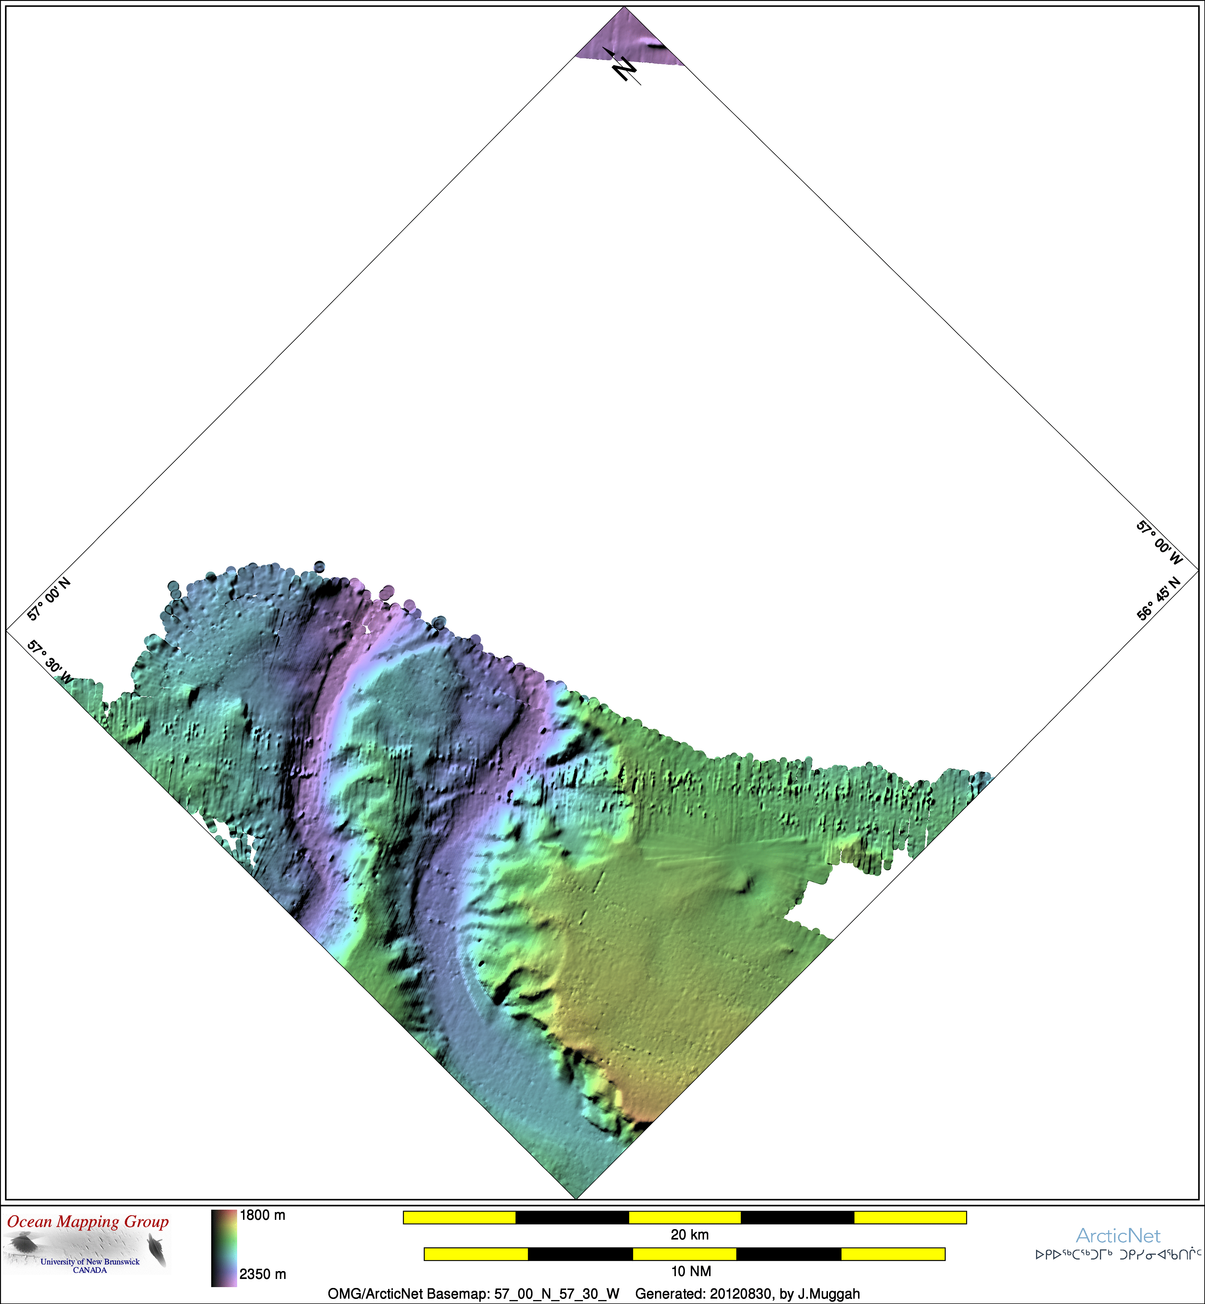Screen dimensions: 1205x1304
Task: Click the 1800 m depth label
Action: 262,1215
